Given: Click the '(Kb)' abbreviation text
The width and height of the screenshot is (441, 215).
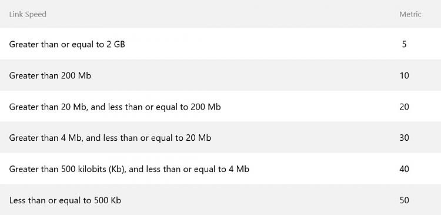Looking at the screenshot, I should pyautogui.click(x=116, y=170).
